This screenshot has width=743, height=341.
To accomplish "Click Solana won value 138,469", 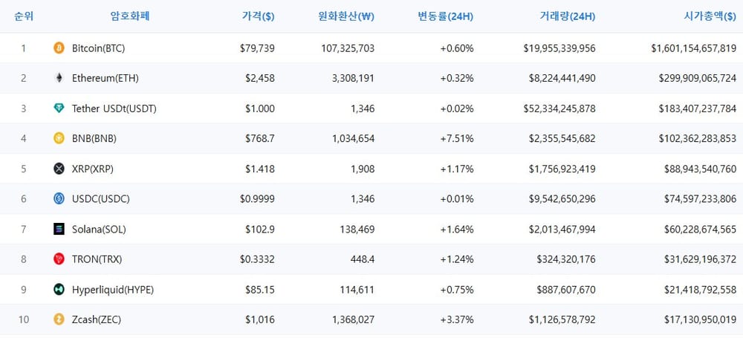I will click(x=357, y=230).
